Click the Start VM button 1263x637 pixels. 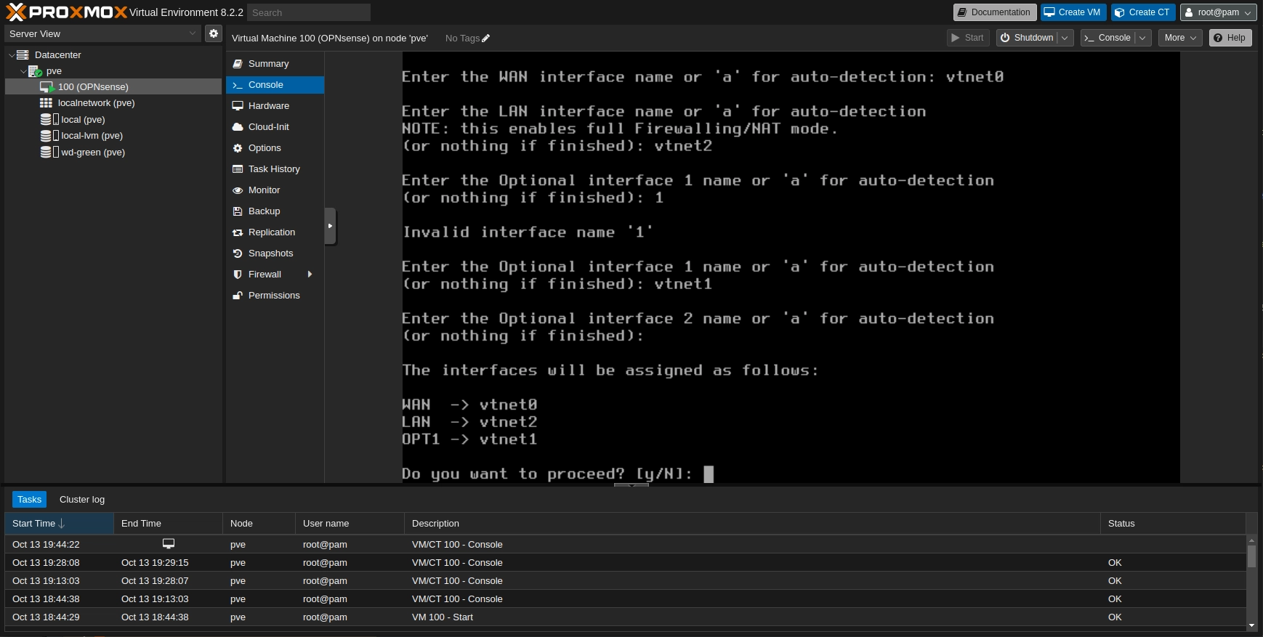[969, 38]
